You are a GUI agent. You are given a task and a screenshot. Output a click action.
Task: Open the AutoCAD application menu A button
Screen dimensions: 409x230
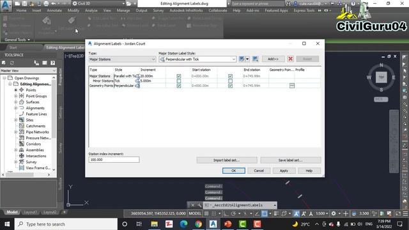point(6,6)
